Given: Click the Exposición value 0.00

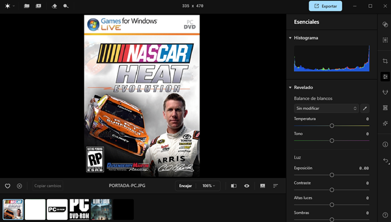Looking at the screenshot, I should pos(364,168).
